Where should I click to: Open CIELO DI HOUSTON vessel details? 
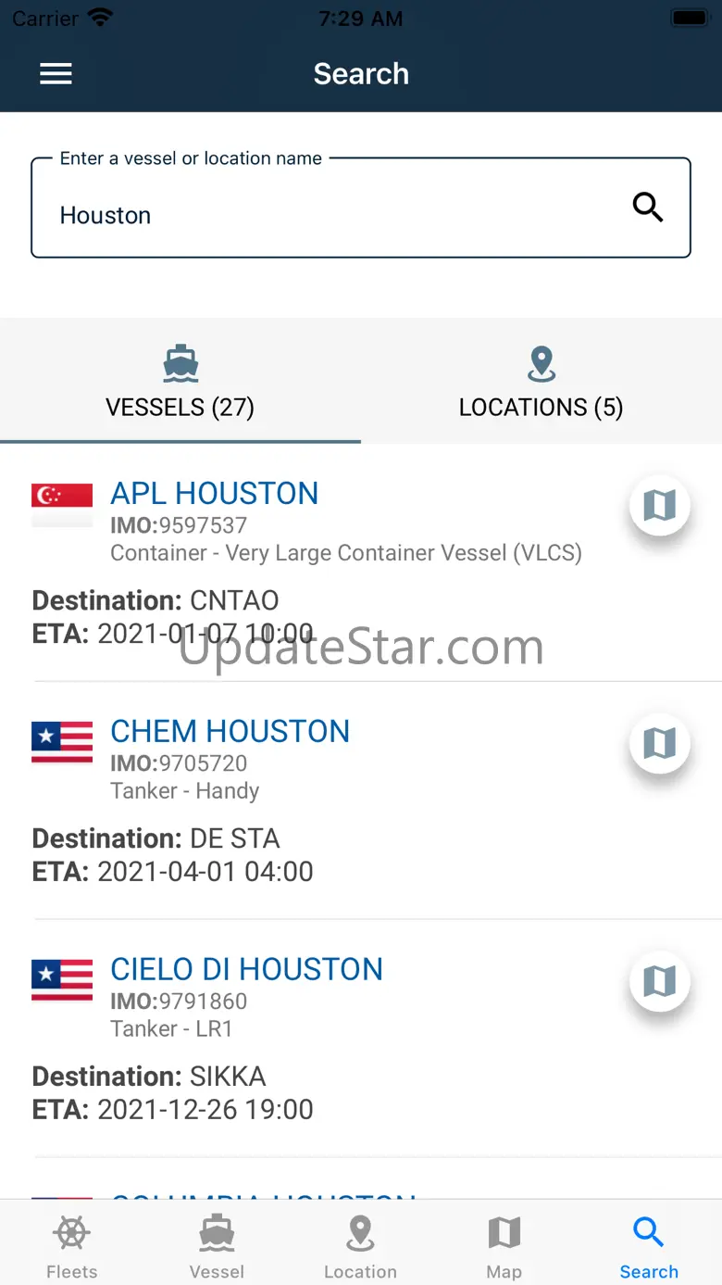coord(246,970)
